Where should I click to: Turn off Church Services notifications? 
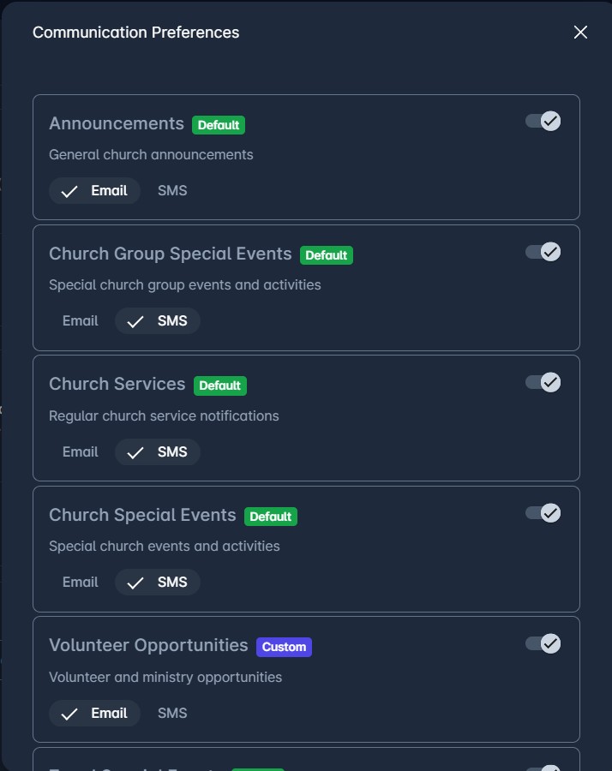(x=543, y=382)
